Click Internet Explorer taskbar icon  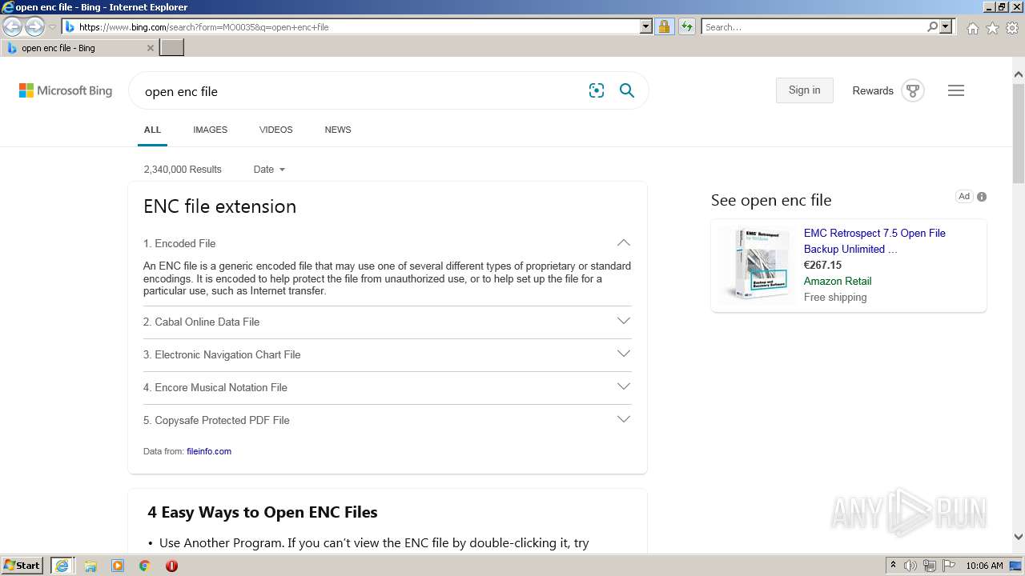(x=62, y=565)
